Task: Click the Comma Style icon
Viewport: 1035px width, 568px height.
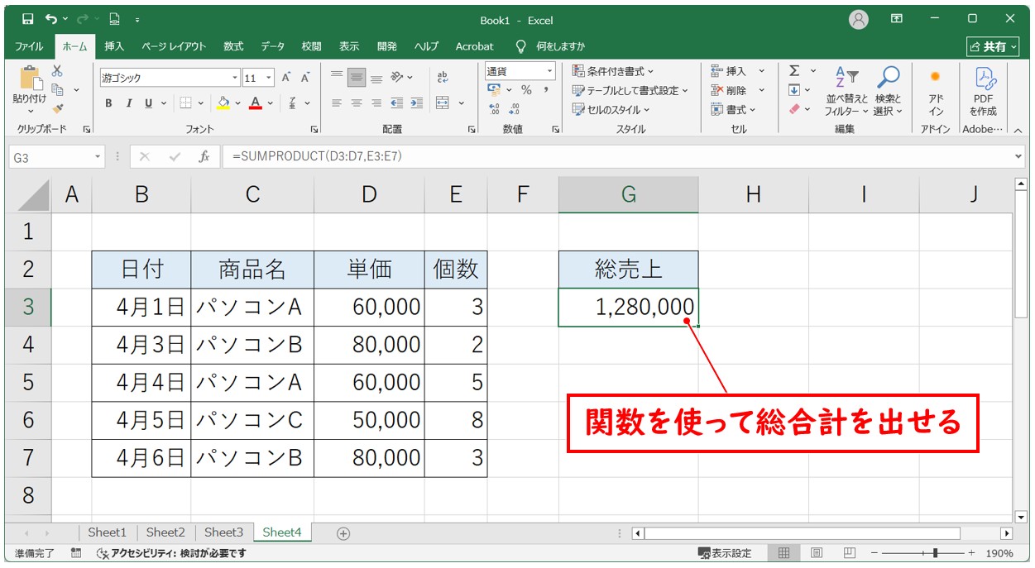Action: (546, 90)
